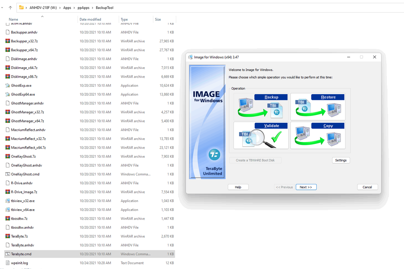Expand chevron after ANHDV-218F (W:) breadcrumb
This screenshot has height=269, width=404.
60,8
